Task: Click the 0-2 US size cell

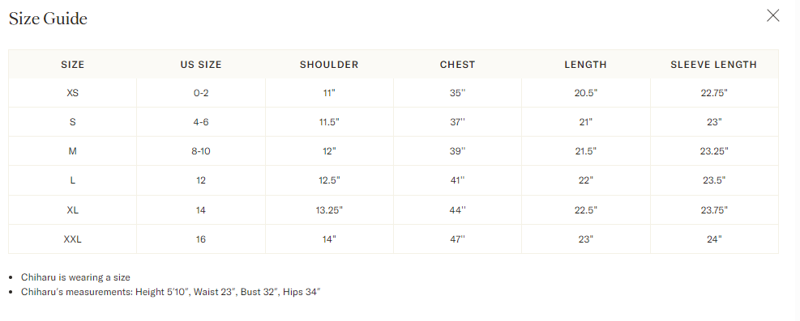Action: click(x=201, y=93)
